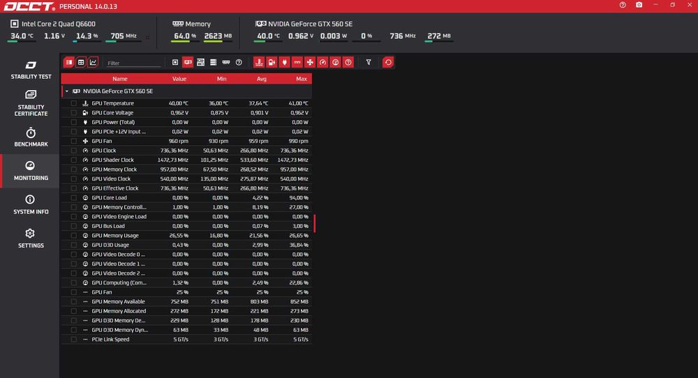698x378 pixels.
Task: Toggle the fan sensor filter
Action: pos(310,62)
